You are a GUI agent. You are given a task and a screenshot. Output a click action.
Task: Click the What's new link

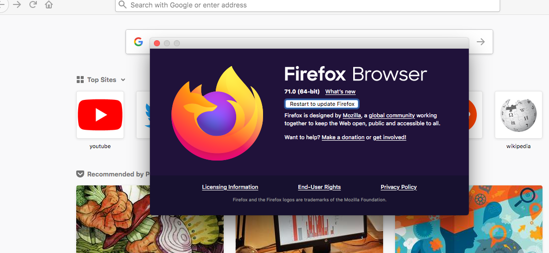click(340, 92)
